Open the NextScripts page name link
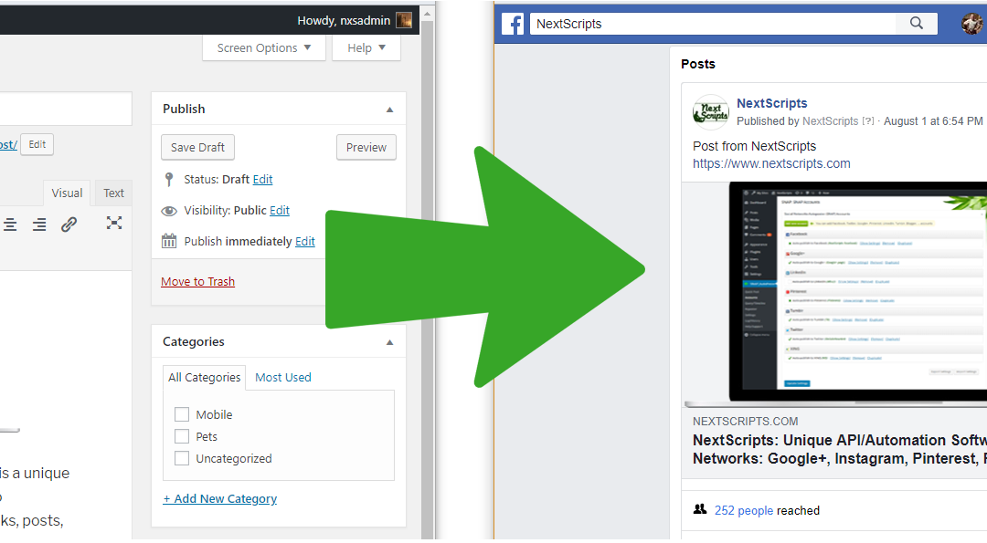Screen dimensions: 987x543 point(771,103)
